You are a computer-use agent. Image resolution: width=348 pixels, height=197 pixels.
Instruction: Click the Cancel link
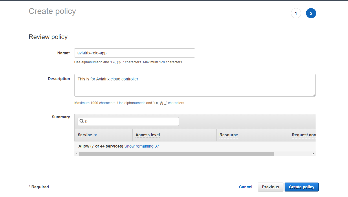click(x=246, y=187)
